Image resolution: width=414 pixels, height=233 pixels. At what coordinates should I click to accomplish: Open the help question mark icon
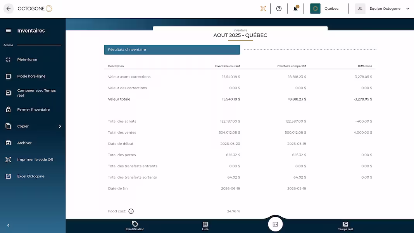pos(279,9)
